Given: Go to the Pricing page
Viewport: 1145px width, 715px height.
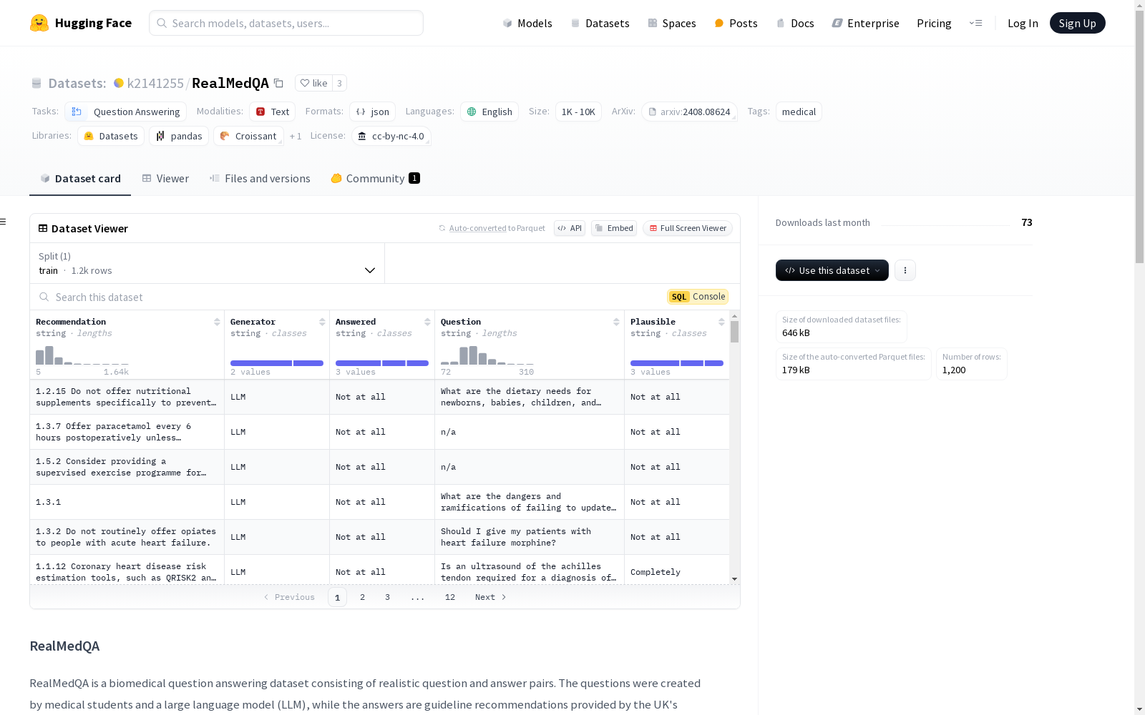Looking at the screenshot, I should click(x=934, y=23).
